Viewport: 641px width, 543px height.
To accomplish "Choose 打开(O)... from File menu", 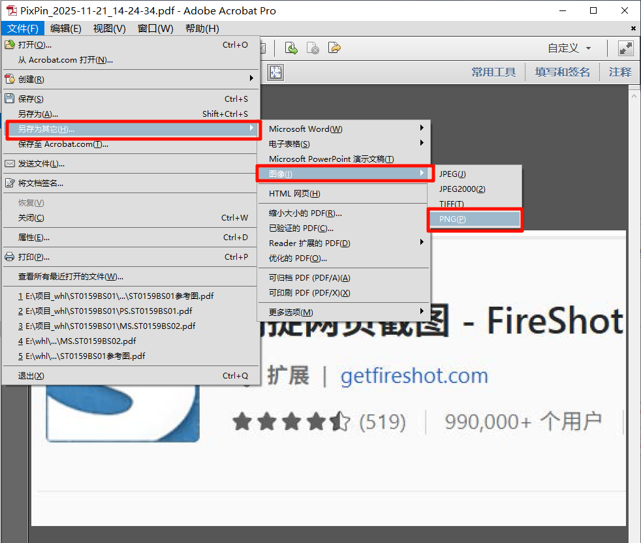I will pos(131,45).
